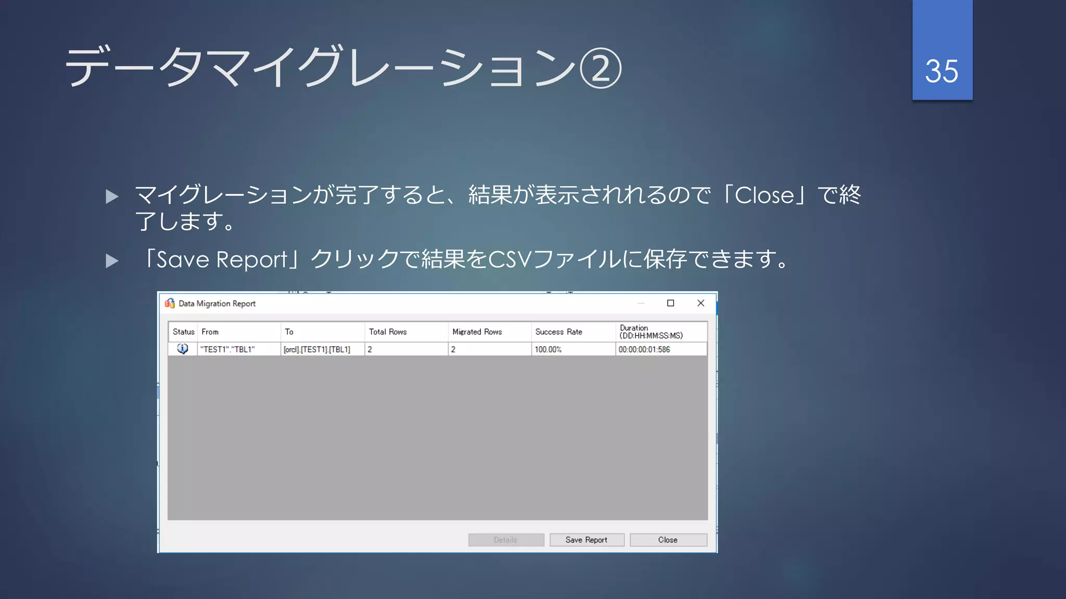The width and height of the screenshot is (1066, 599).
Task: Click the Status column header
Action: [x=183, y=332]
